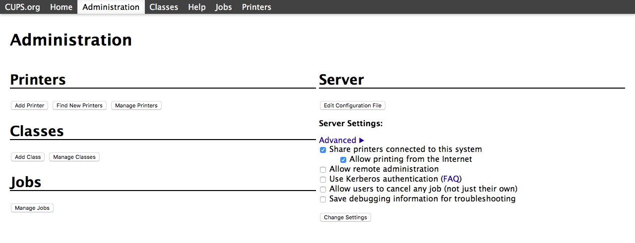Click Edit Configuration File button
Screen dimensions: 635x243
353,105
